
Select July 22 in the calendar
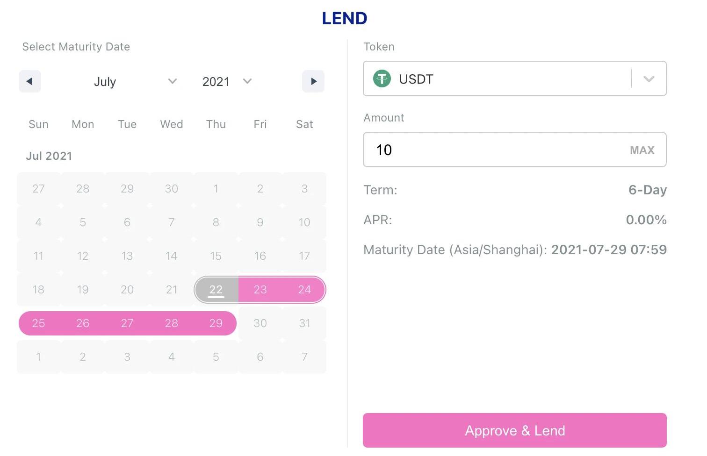(216, 290)
